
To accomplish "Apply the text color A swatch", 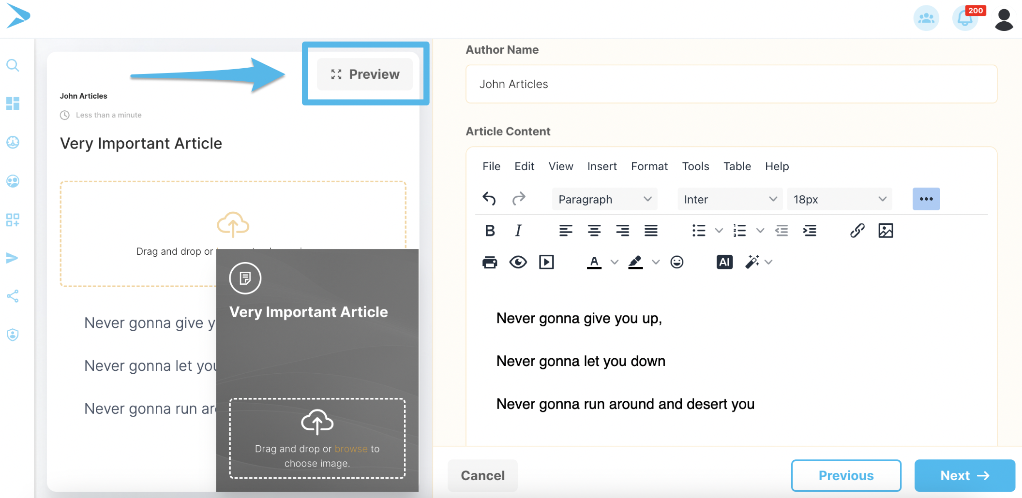I will (x=594, y=262).
